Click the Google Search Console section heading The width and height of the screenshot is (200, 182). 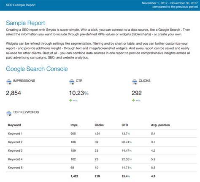37,69
